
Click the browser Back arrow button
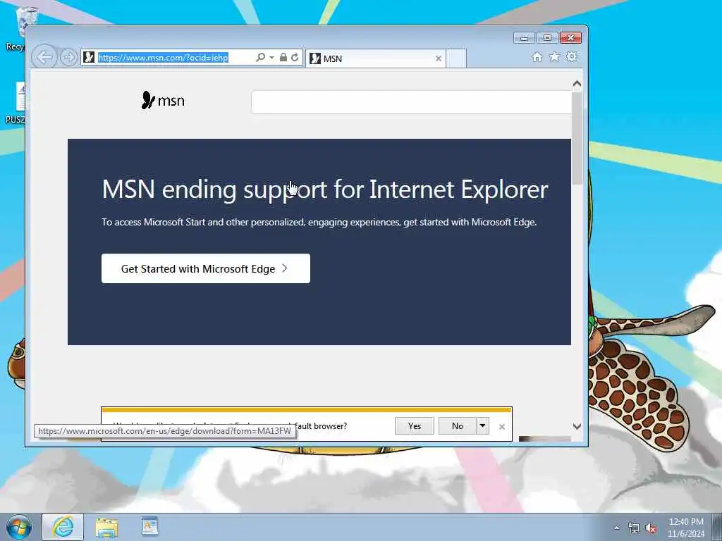(44, 58)
